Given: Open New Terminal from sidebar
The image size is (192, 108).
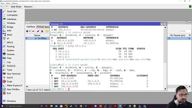Looking at the screenshot, I should click(x=13, y=74).
